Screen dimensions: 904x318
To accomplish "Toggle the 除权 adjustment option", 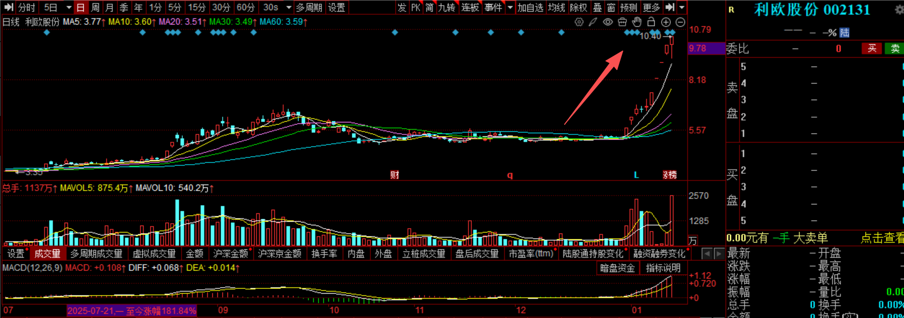I will pos(578,8).
